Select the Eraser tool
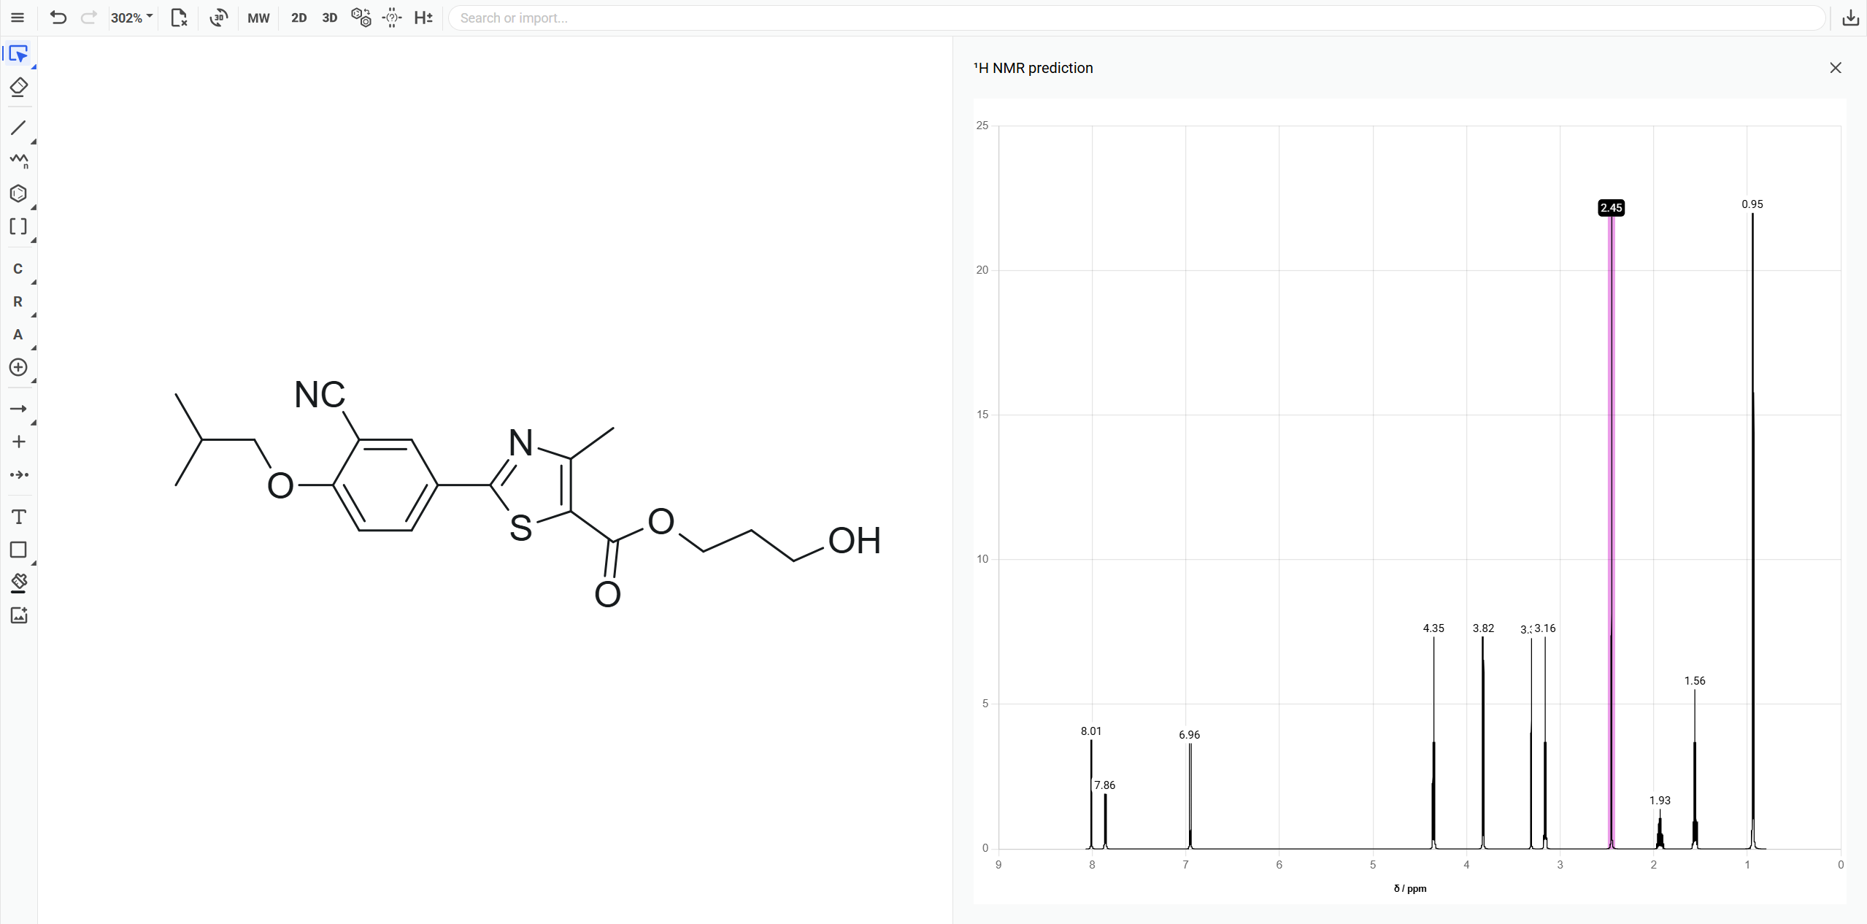The width and height of the screenshot is (1867, 924). [x=18, y=87]
